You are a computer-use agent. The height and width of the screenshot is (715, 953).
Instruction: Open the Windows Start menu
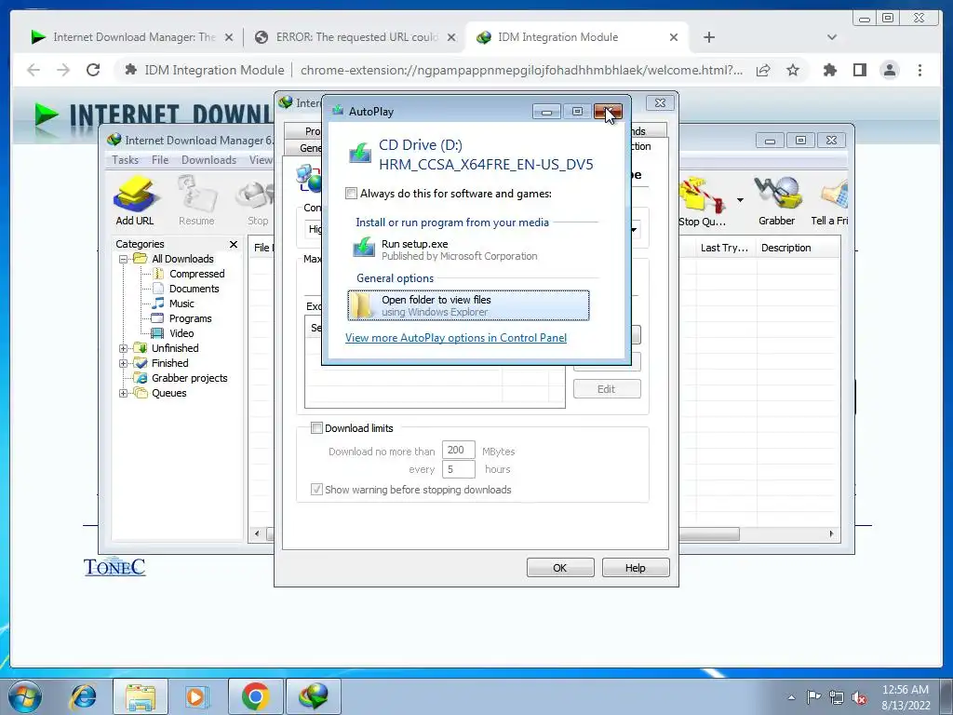point(25,696)
